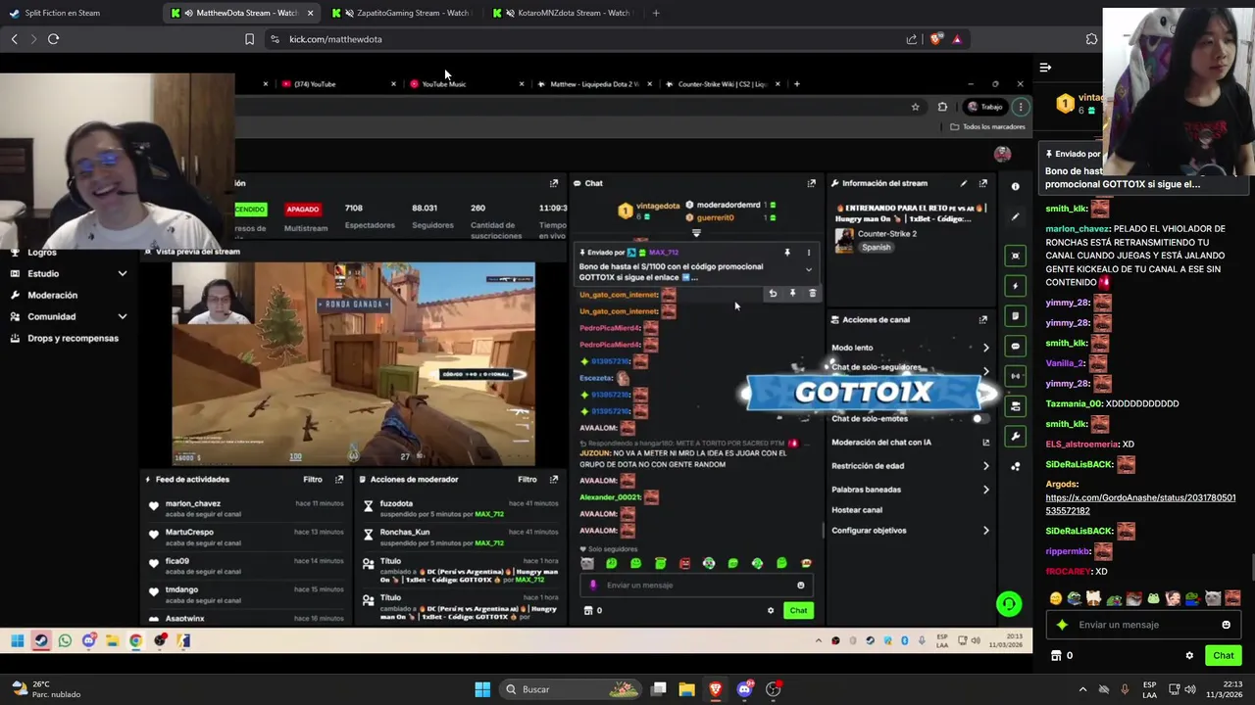The height and width of the screenshot is (705, 1255).
Task: Open Palabras baneadas settings
Action: click(x=910, y=490)
